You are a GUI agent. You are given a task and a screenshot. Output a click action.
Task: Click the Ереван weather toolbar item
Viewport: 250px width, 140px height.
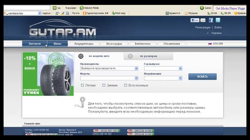pos(240,13)
